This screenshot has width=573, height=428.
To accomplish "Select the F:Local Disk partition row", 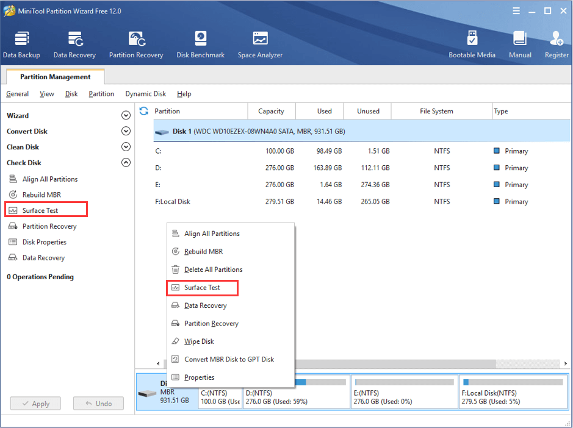I will pyautogui.click(x=361, y=201).
